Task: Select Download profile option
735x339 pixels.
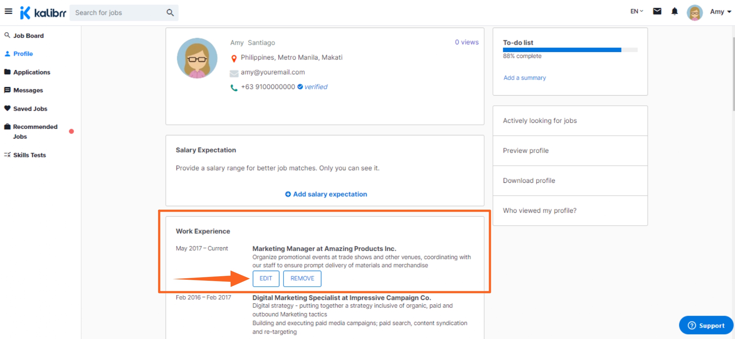Action: click(x=529, y=181)
